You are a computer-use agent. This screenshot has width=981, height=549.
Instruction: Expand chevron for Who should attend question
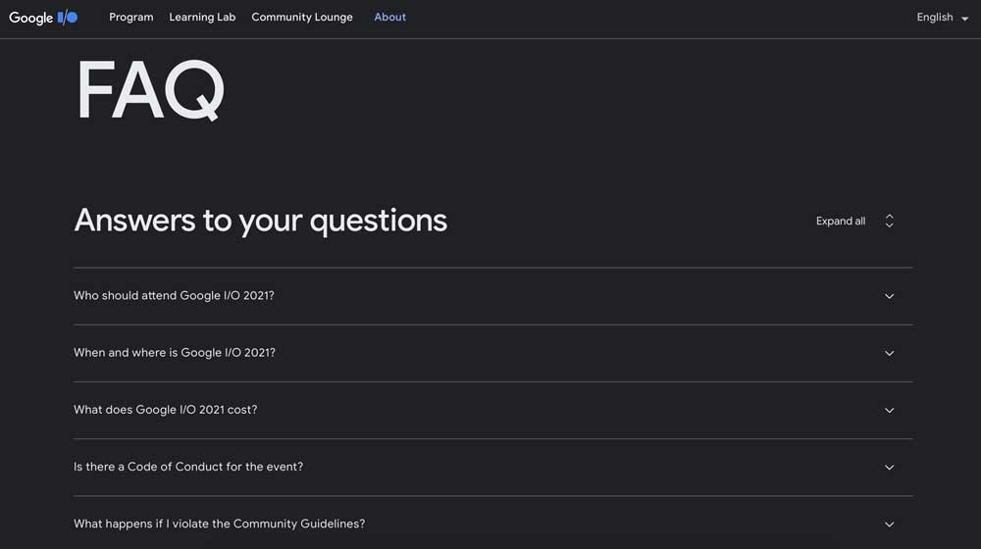[889, 296]
